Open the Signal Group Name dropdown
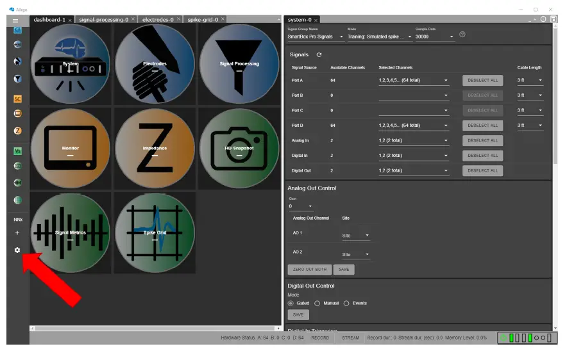567x351 pixels. tap(316, 37)
